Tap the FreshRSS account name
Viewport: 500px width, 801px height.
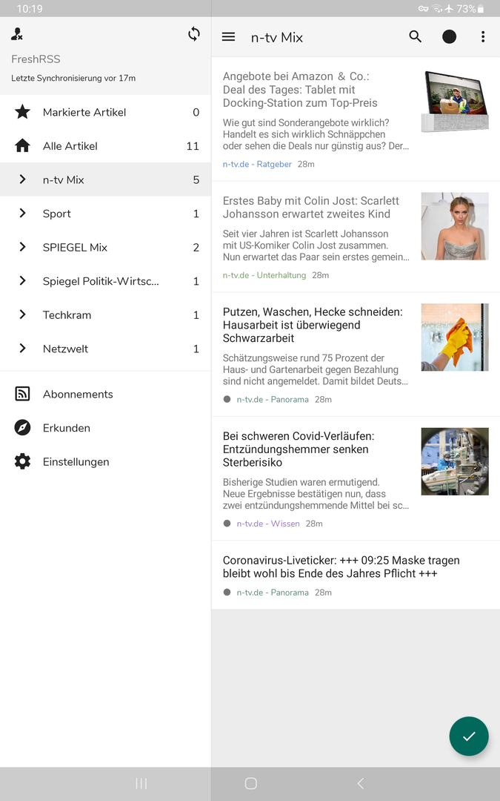click(x=36, y=59)
